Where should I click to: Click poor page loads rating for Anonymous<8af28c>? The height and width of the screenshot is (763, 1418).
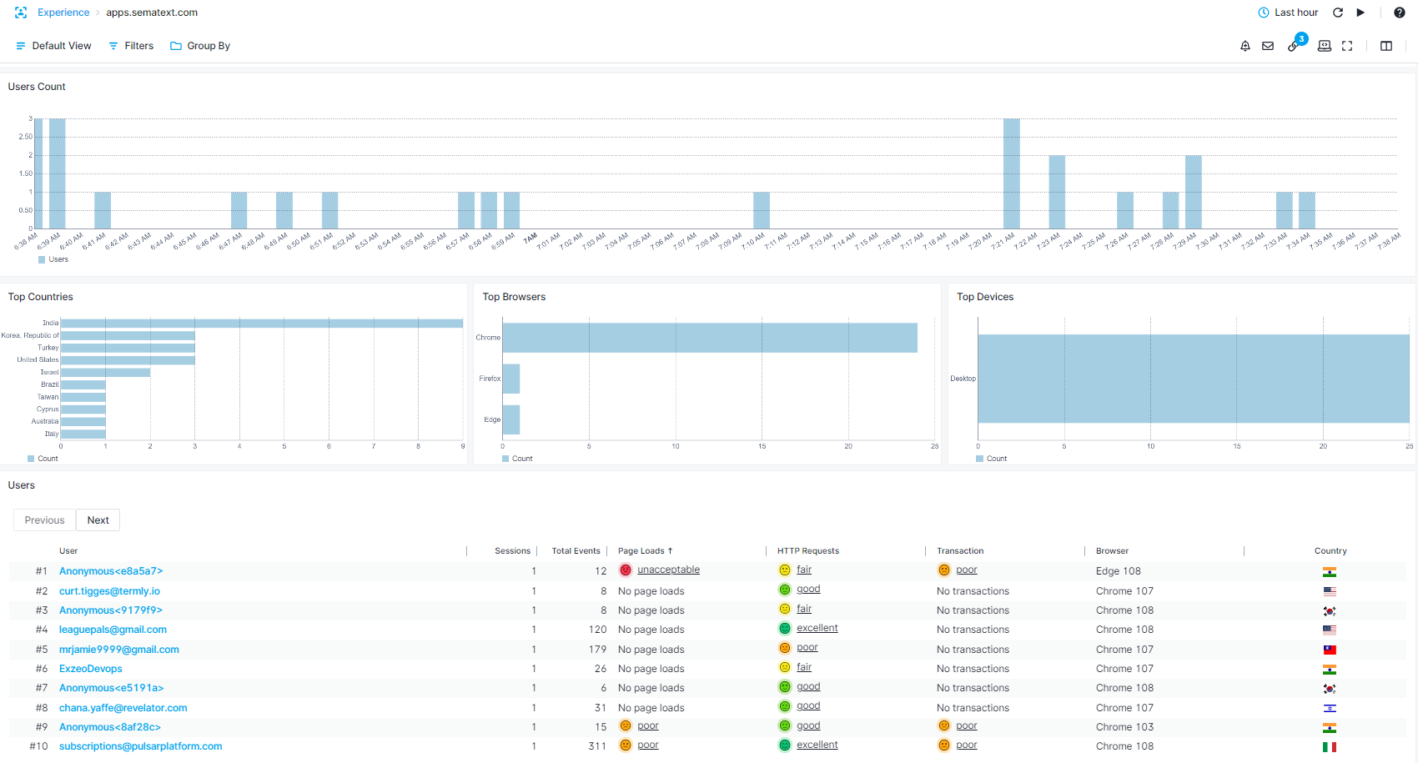pyautogui.click(x=648, y=725)
